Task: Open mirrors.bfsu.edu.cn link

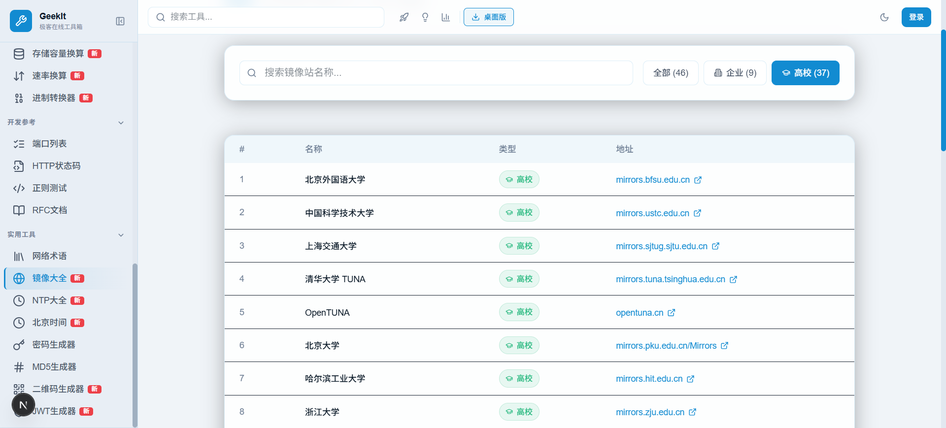Action: (x=659, y=180)
